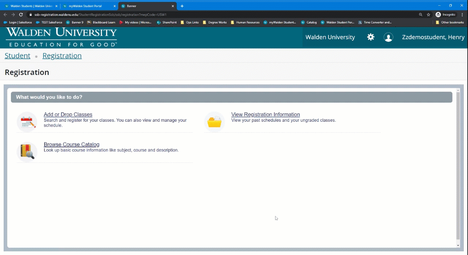Select the Banner tab

click(x=148, y=6)
